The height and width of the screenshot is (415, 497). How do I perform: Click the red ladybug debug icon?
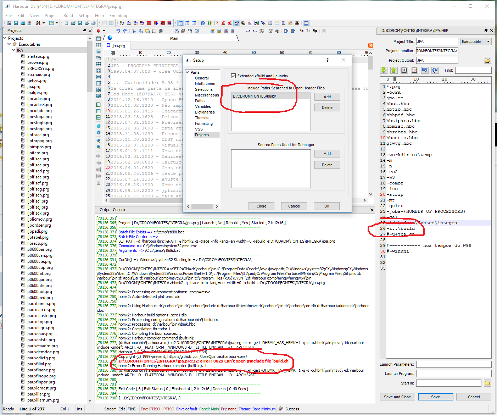(297, 23)
